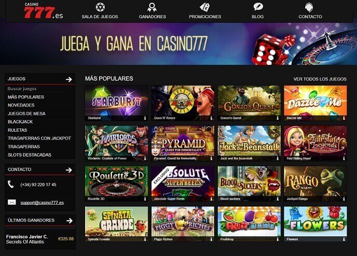The width and height of the screenshot is (357, 256).
Task: Click the Sala de Juegos chip icon
Action: 100,7
